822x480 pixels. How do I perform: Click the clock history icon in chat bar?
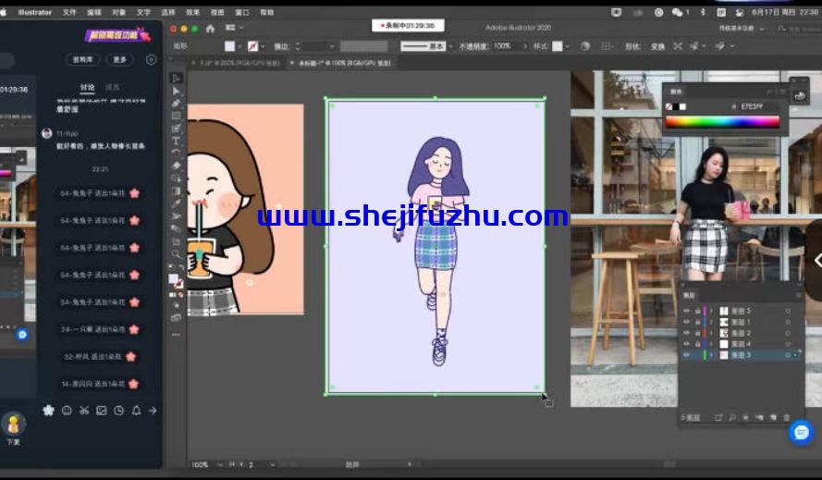click(119, 411)
